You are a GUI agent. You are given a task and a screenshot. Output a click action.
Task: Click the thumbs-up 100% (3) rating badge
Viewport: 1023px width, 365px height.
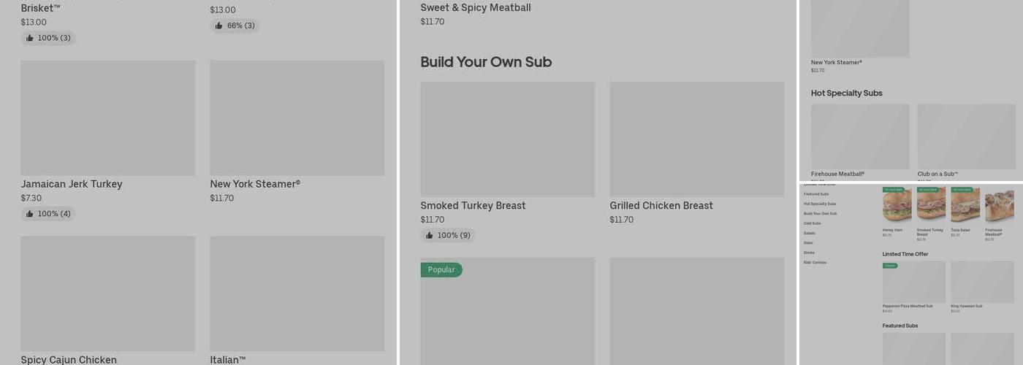coord(48,38)
